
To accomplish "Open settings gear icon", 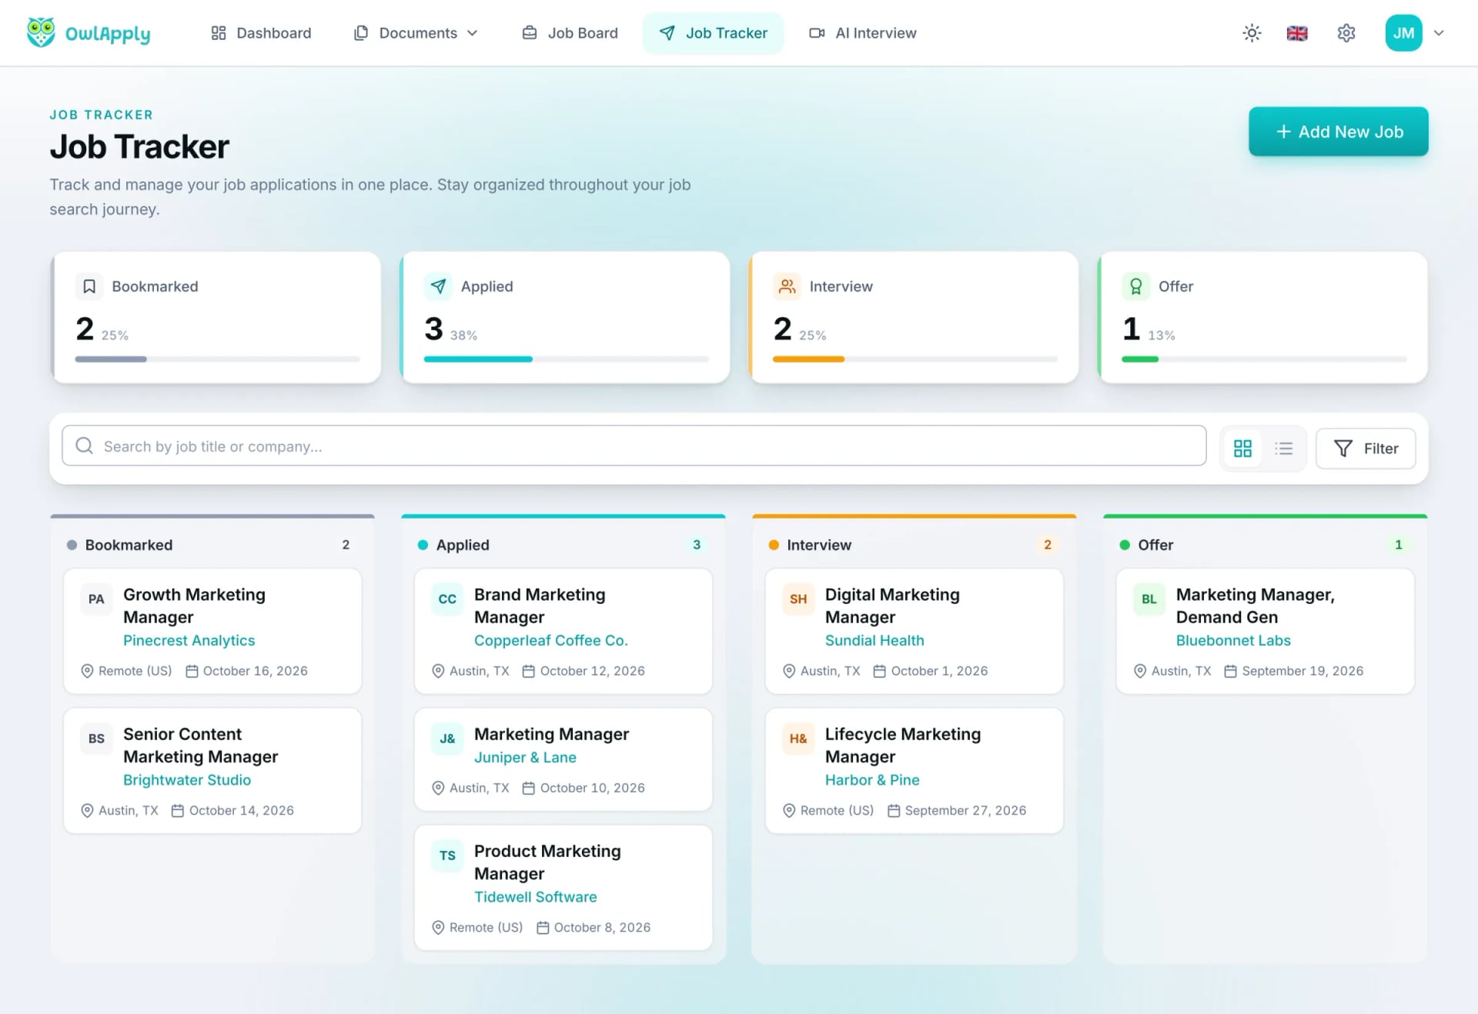I will coord(1346,33).
